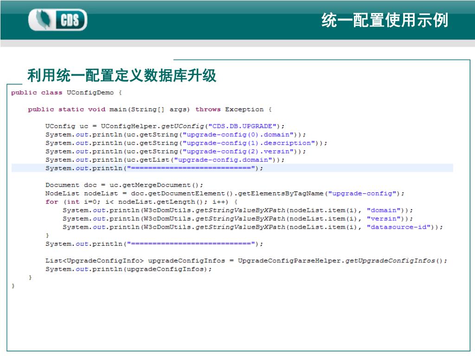This screenshot has width=475, height=356.
Task: Click the string "domain" in the loop
Action: (384, 210)
